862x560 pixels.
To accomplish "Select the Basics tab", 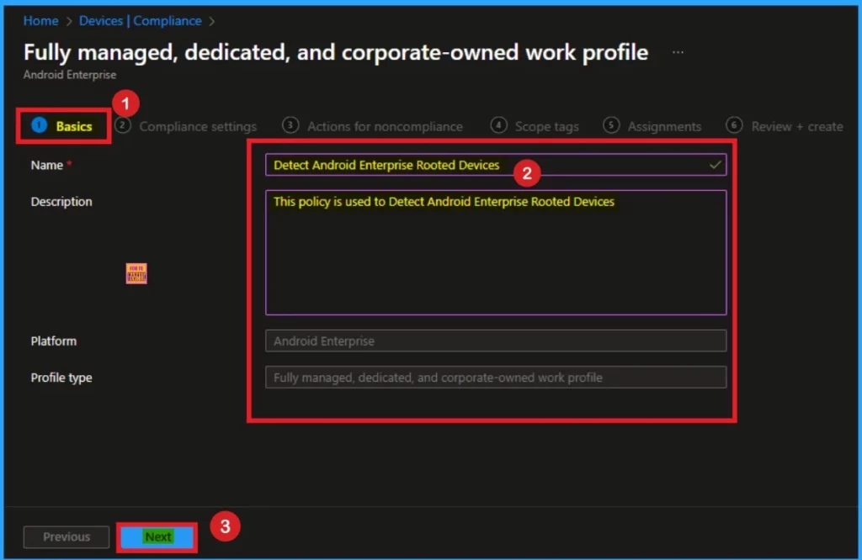I will coord(62,126).
